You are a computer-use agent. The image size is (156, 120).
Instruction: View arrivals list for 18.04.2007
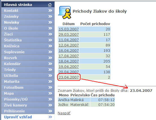coord(69,61)
